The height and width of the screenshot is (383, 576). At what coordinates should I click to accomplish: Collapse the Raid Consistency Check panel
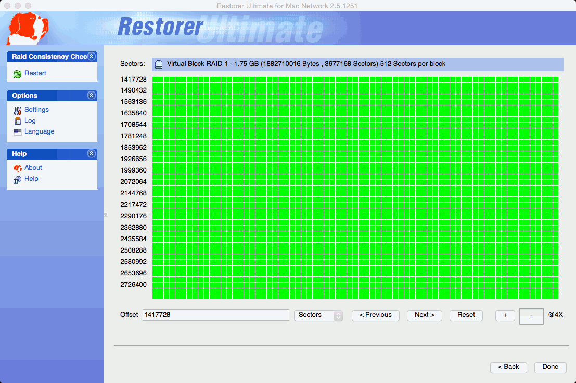[x=92, y=56]
